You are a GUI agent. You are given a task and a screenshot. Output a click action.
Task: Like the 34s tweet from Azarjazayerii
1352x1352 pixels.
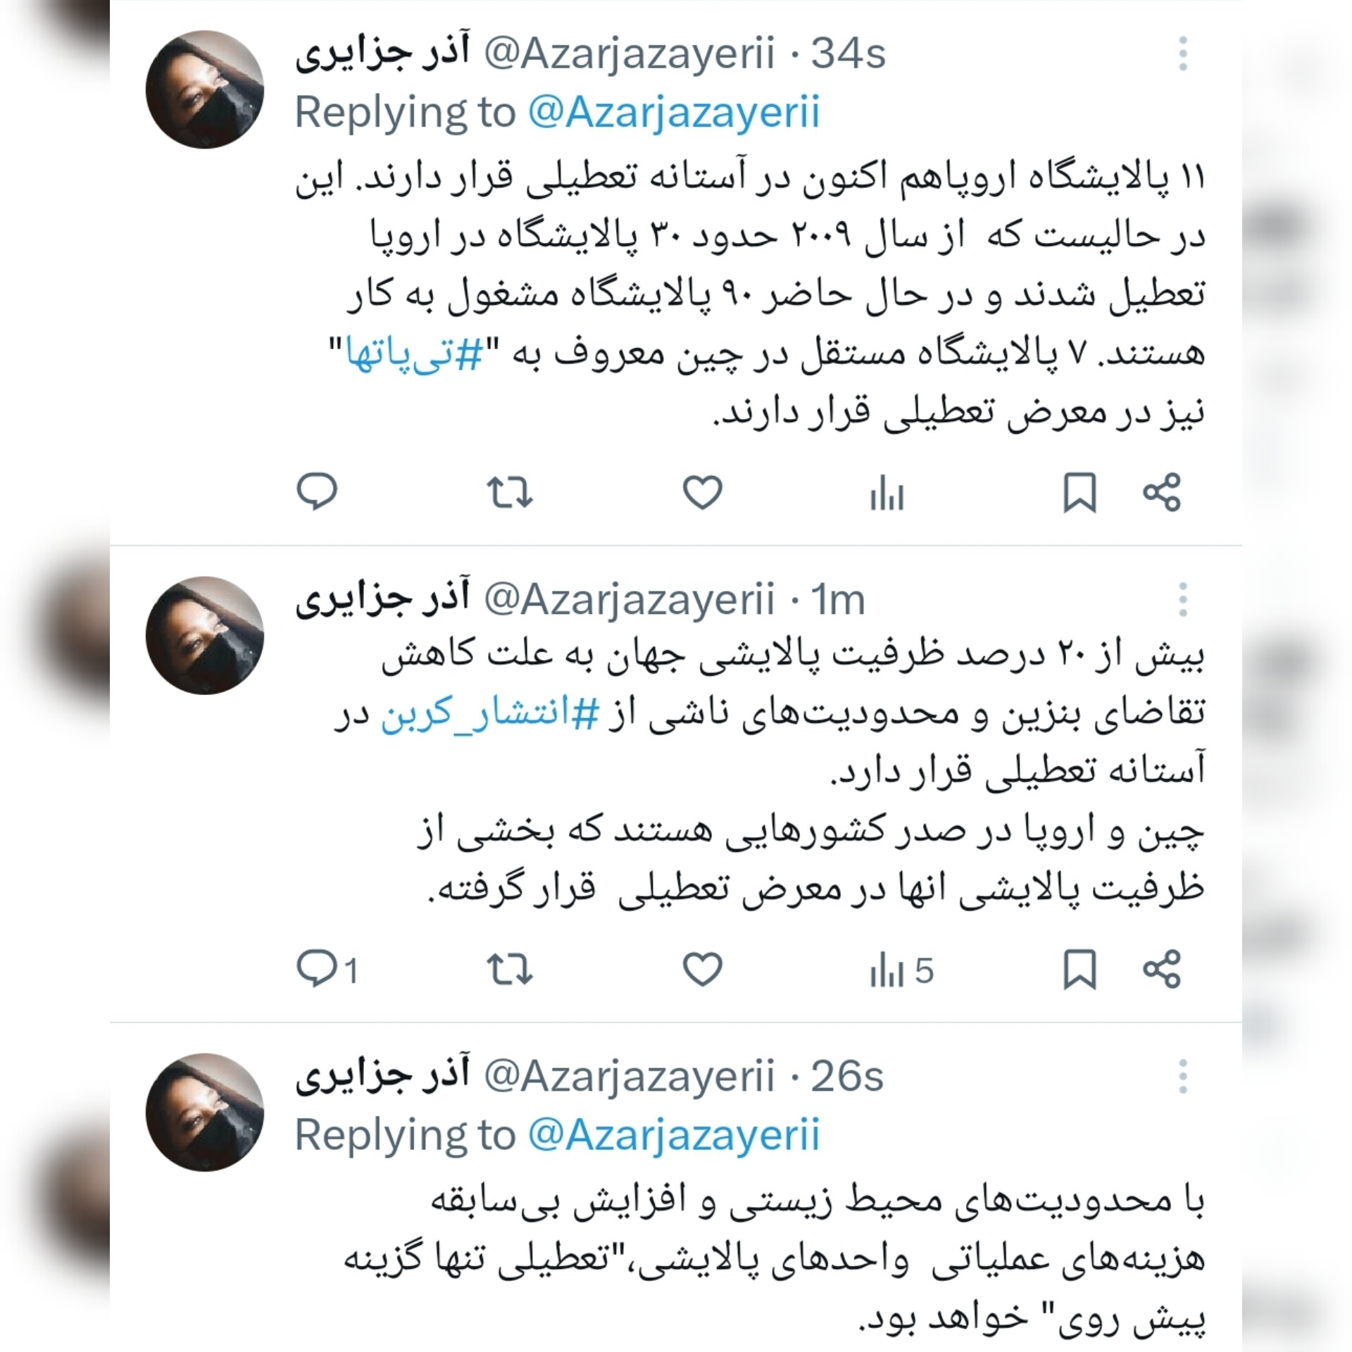(x=703, y=492)
